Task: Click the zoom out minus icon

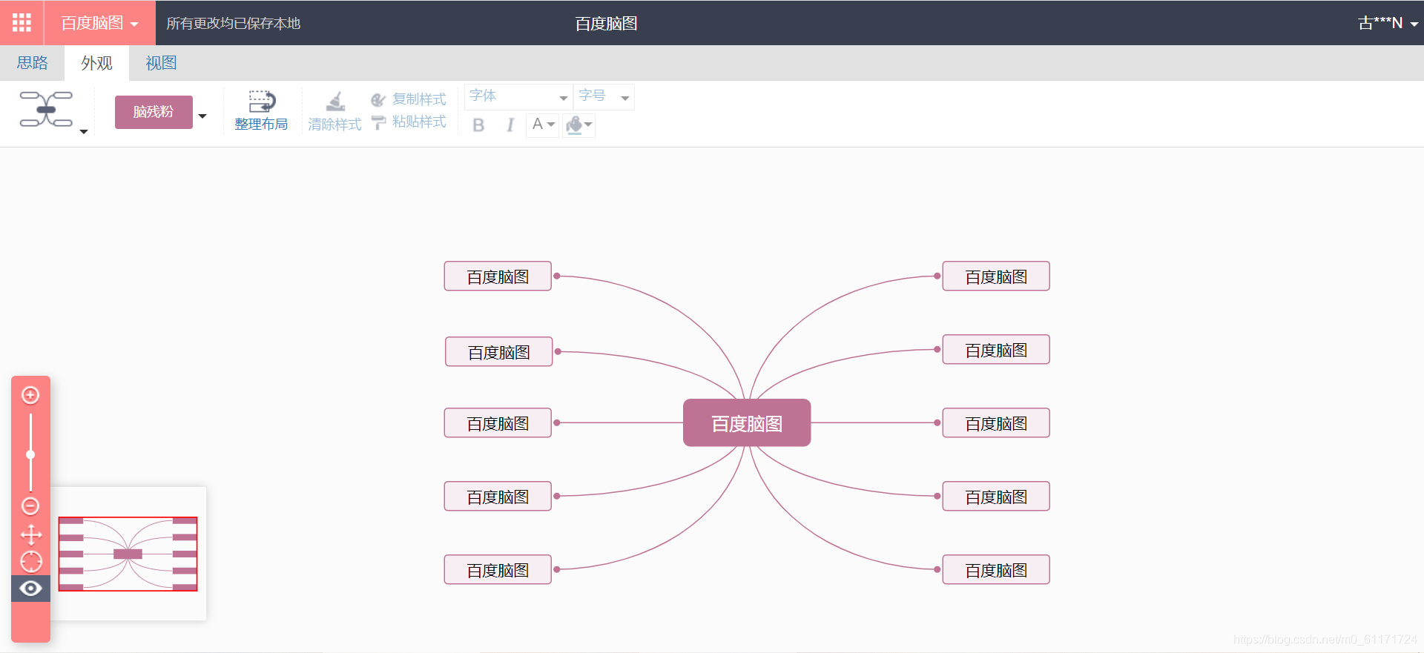Action: [x=30, y=506]
